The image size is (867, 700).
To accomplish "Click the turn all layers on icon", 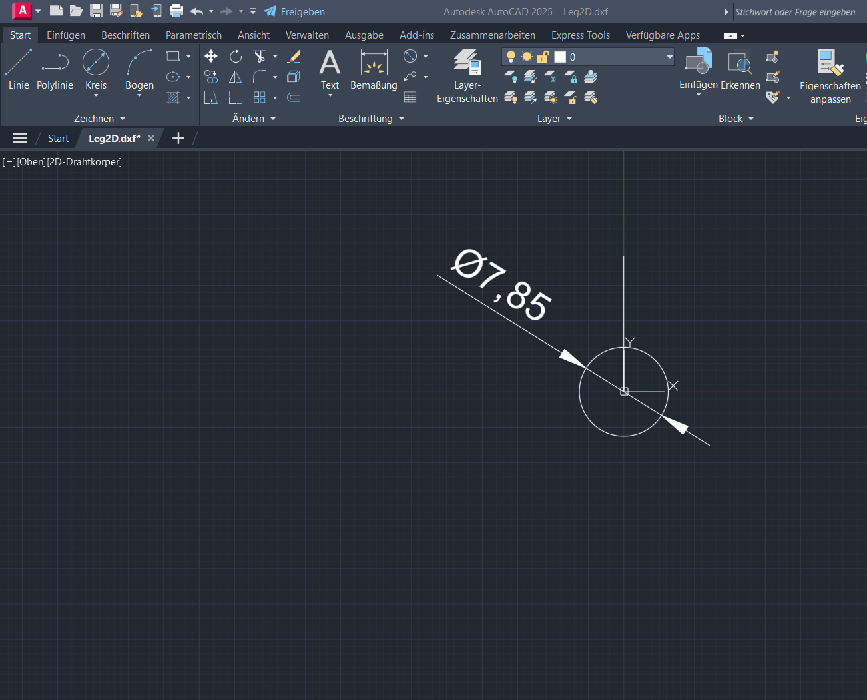I will (511, 98).
